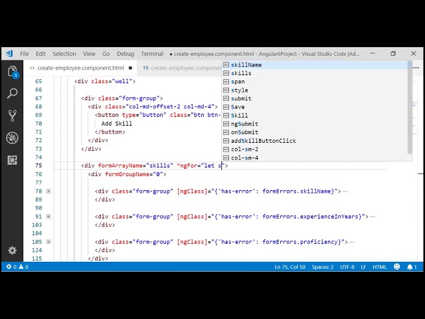Open the Selection menu
Screen dimensions: 425x319
[64, 54]
